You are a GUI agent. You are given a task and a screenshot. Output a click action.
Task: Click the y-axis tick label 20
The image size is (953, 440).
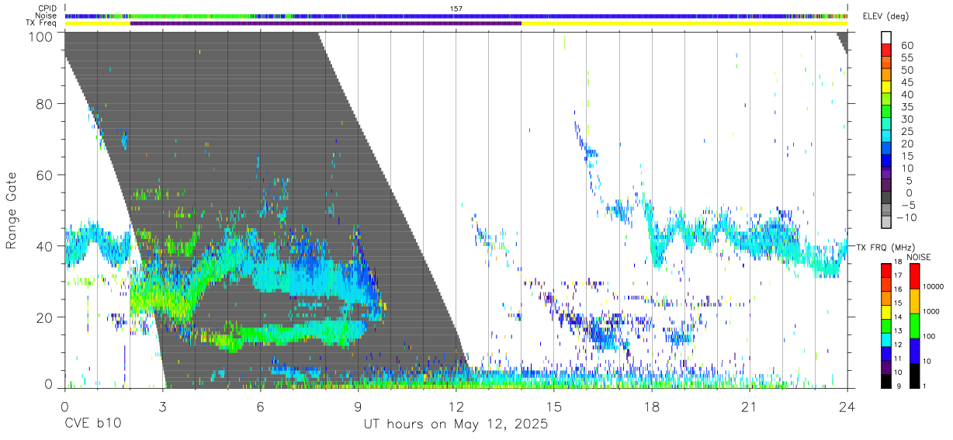pyautogui.click(x=45, y=317)
